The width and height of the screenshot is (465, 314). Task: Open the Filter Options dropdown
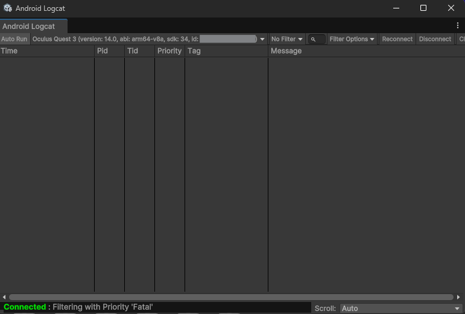point(352,39)
